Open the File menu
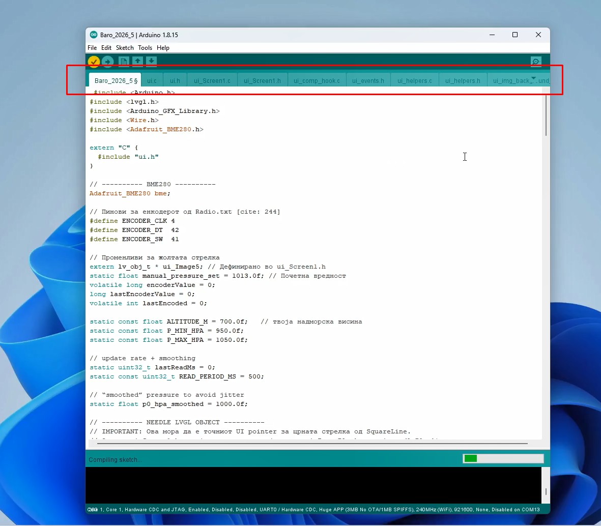 92,48
